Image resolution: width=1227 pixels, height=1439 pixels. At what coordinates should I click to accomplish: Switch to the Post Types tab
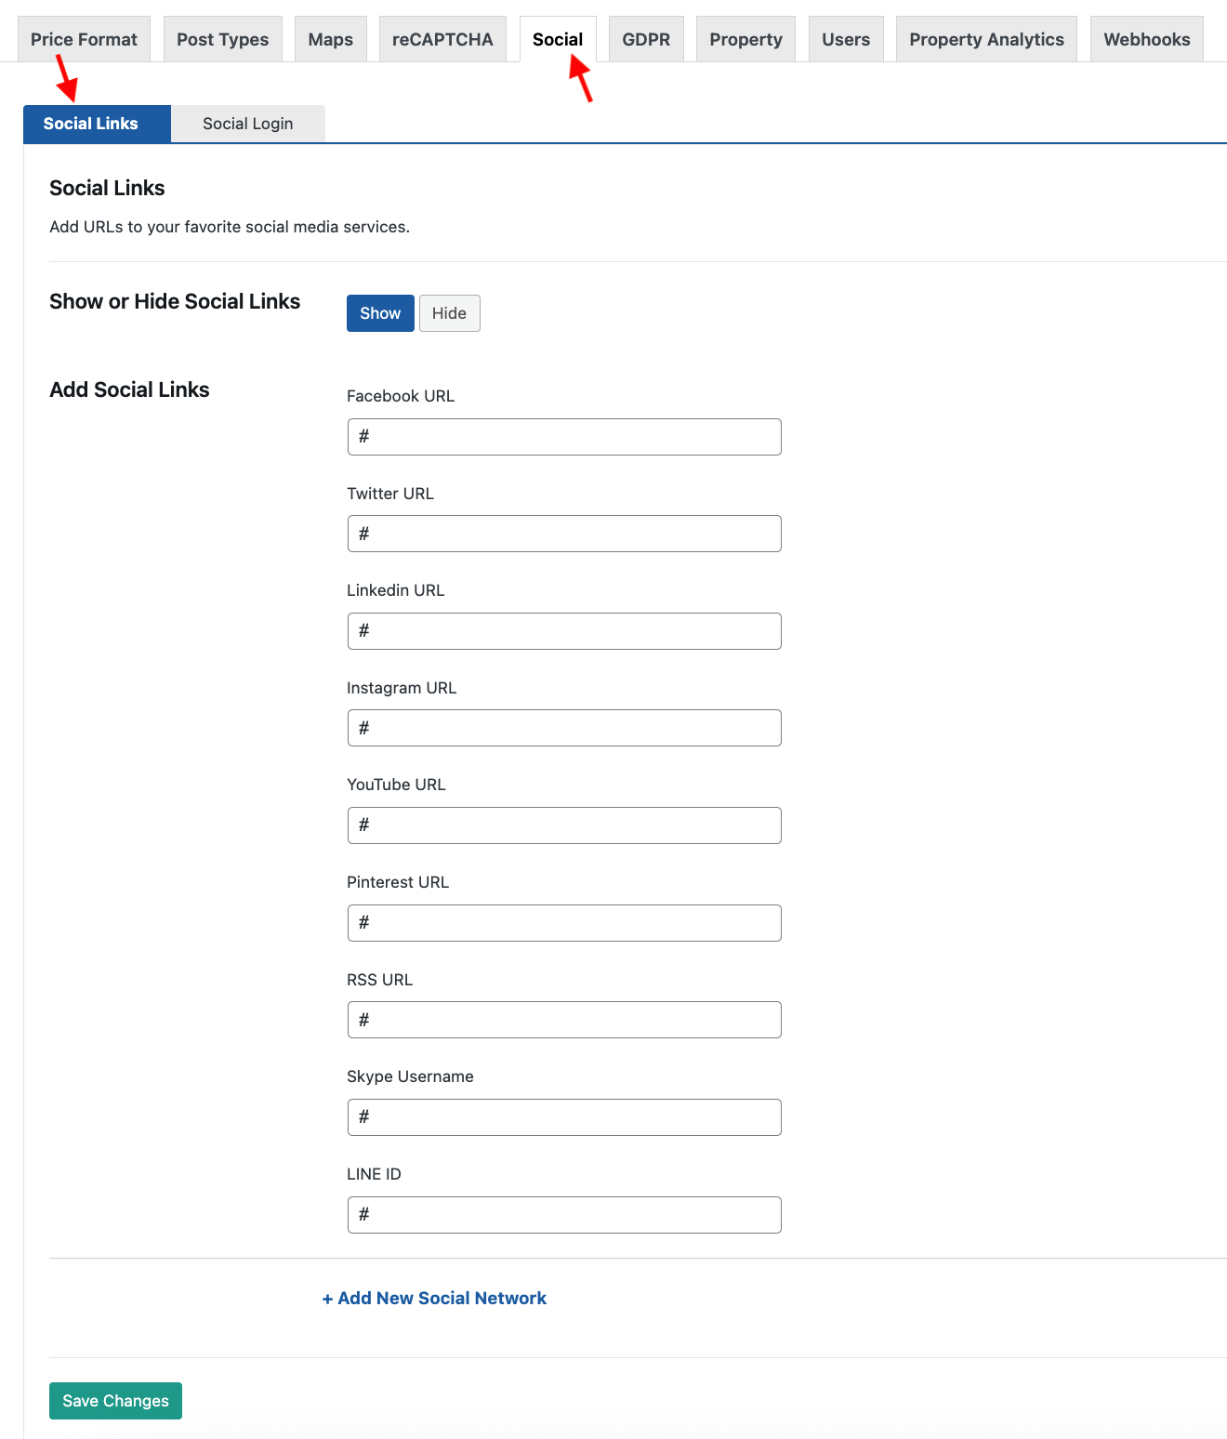coord(222,39)
